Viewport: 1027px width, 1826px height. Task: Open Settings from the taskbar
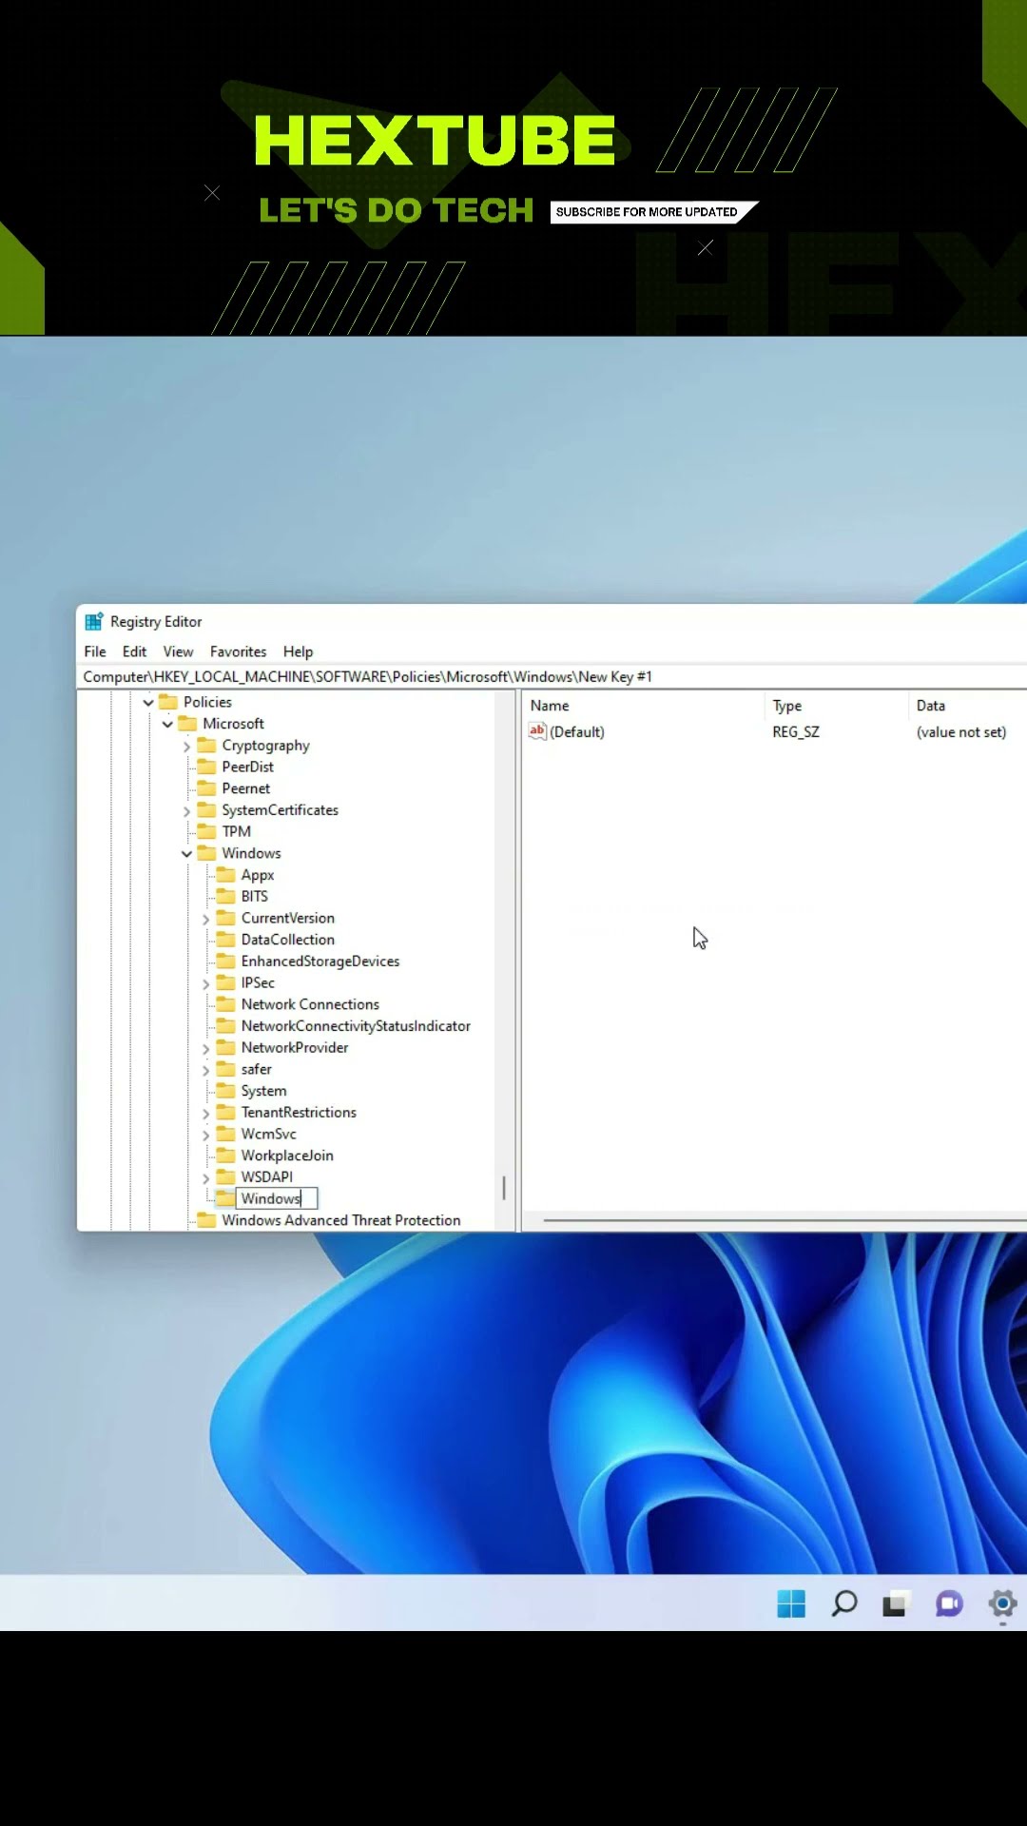pyautogui.click(x=1002, y=1603)
